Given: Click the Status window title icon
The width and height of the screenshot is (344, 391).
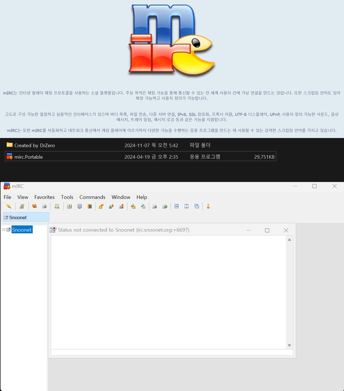Looking at the screenshot, I should pos(53,230).
